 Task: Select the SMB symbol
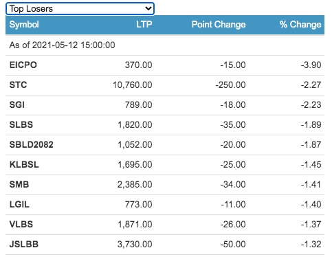point(19,185)
